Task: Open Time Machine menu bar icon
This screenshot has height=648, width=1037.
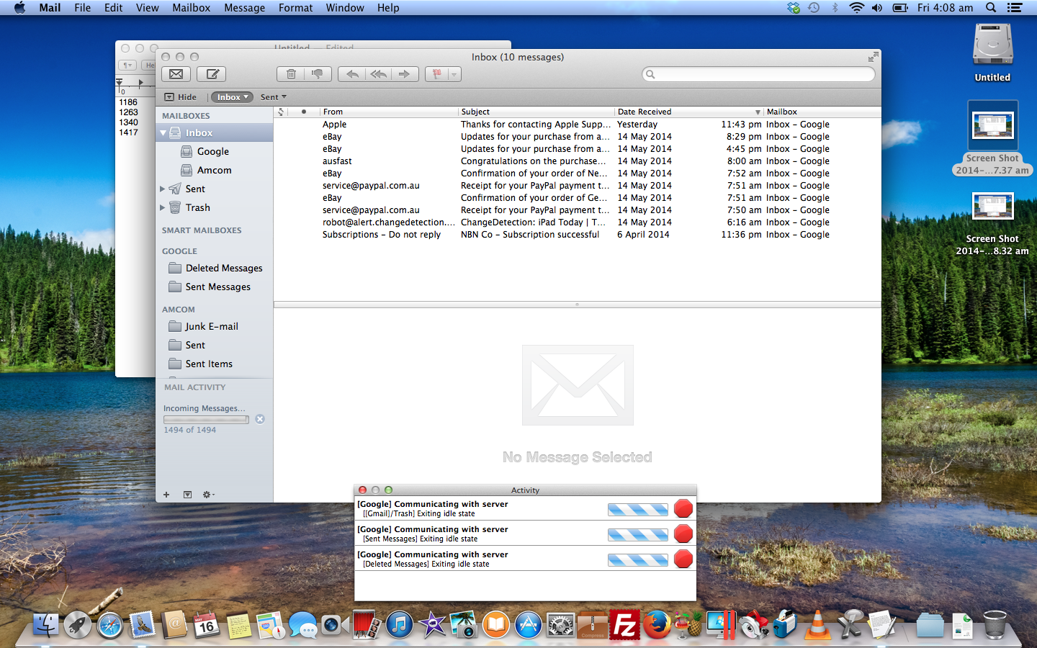Action: (814, 8)
